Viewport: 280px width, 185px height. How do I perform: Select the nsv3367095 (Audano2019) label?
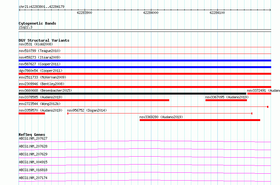click(x=227, y=97)
